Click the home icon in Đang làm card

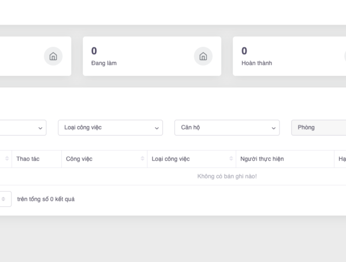click(x=203, y=56)
